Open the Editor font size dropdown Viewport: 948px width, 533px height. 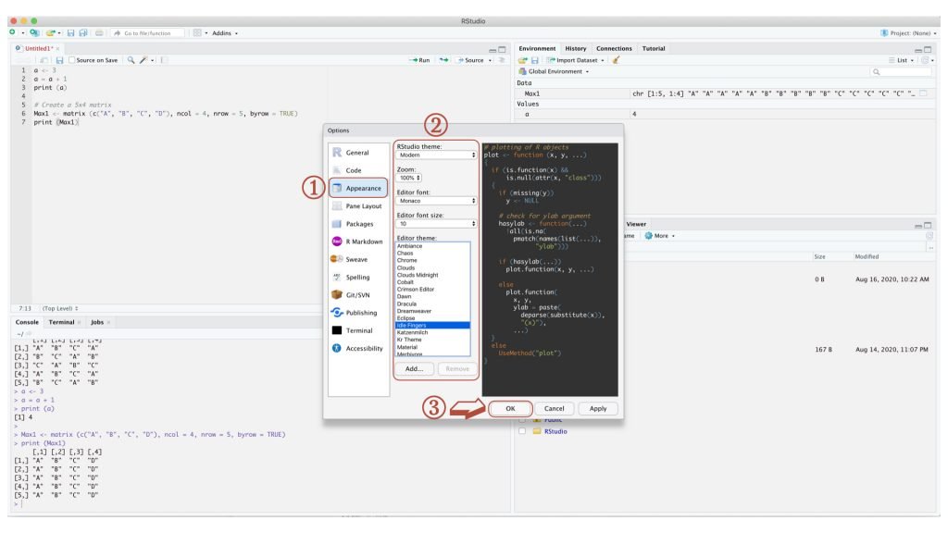pos(435,224)
